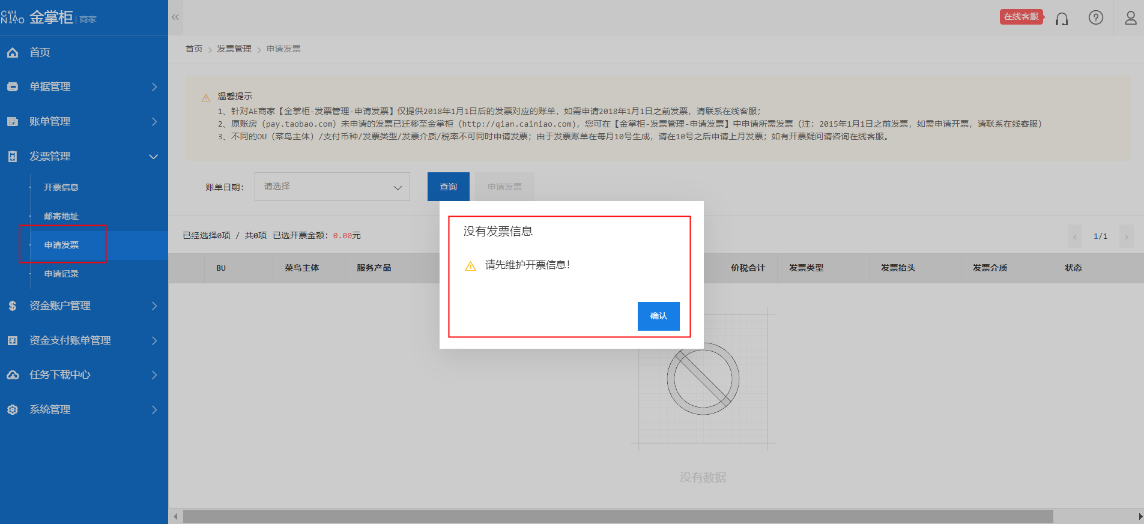Click the 首页 breadcrumb link
The height and width of the screenshot is (524, 1144).
(x=194, y=49)
